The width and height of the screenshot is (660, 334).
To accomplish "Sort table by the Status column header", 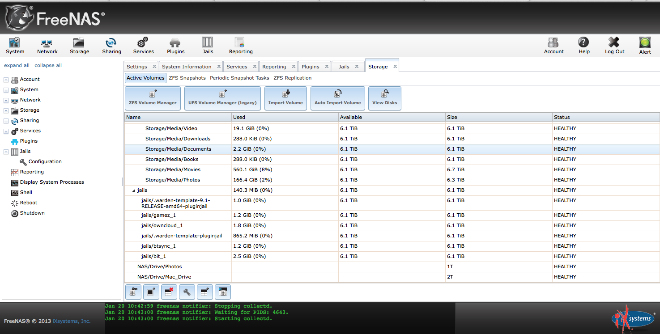I will 606,117.
